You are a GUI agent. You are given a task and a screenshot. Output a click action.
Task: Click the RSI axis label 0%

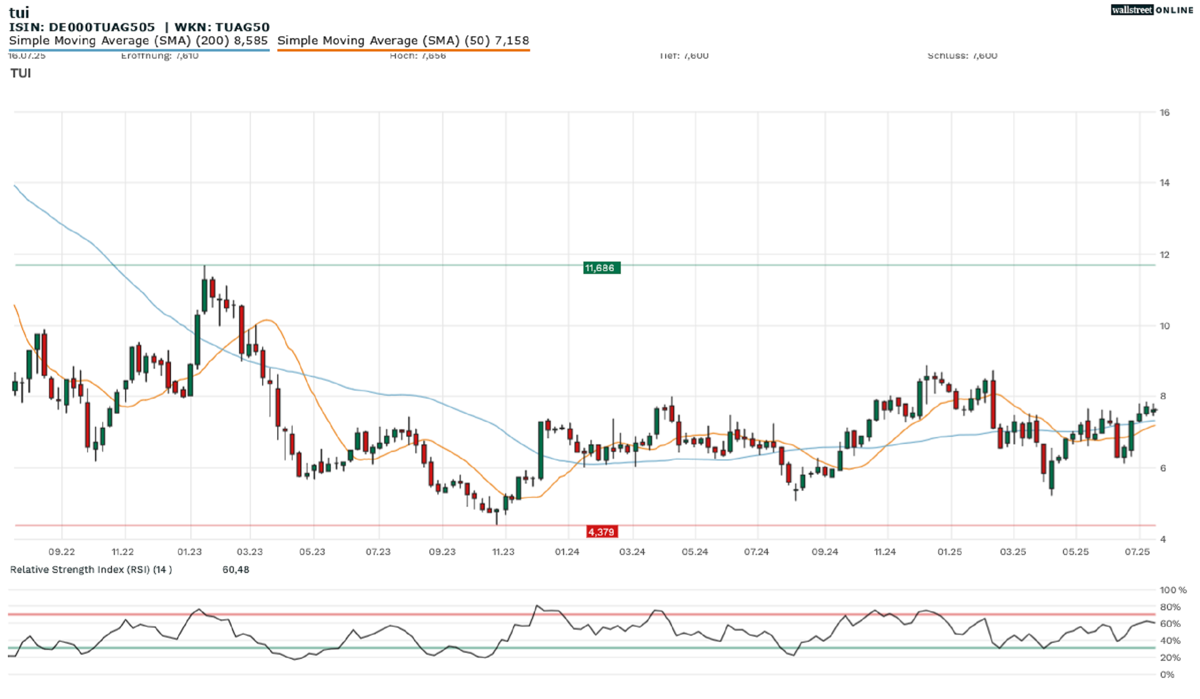(1167, 675)
